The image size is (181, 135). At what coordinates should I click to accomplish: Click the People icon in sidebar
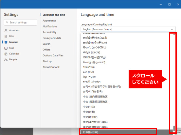point(6,60)
